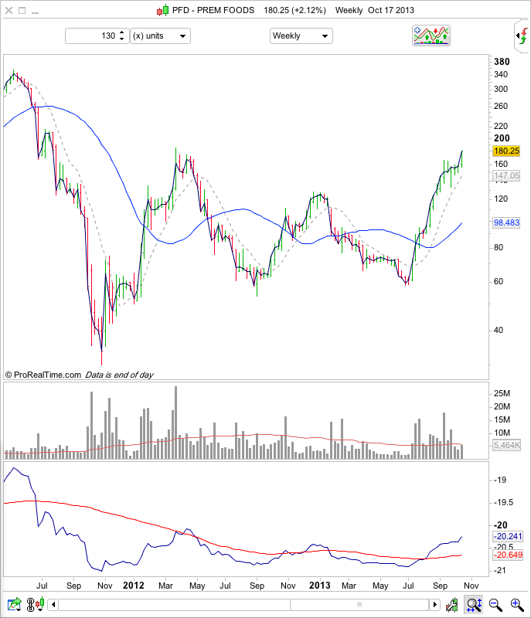531x618 pixels.
Task: Zoom in using the plus magnifier
Action: click(x=517, y=605)
